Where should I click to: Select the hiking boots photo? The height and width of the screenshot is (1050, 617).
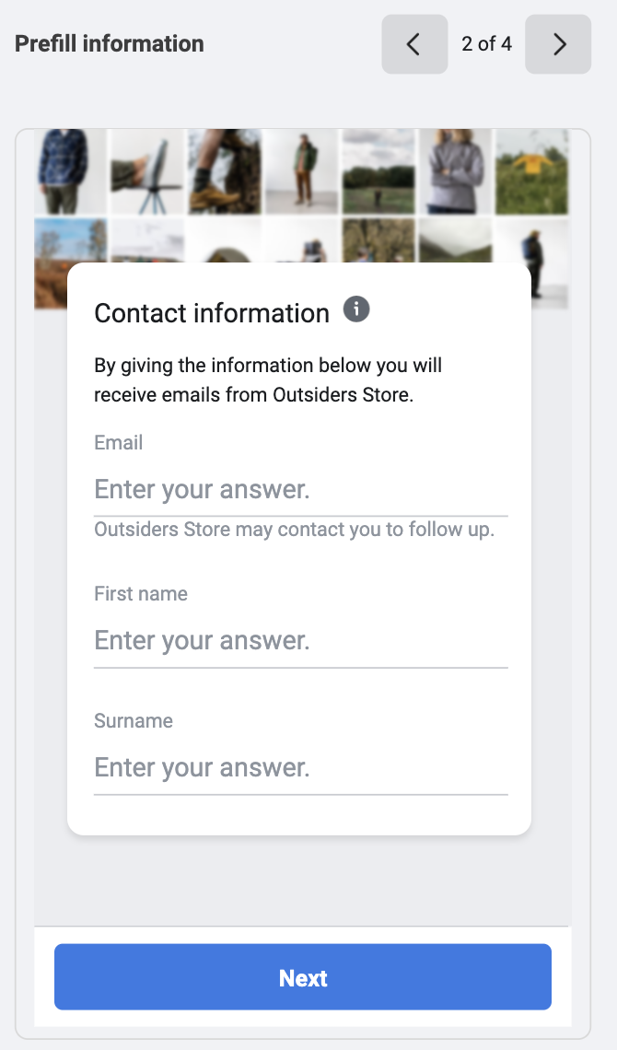(x=225, y=171)
